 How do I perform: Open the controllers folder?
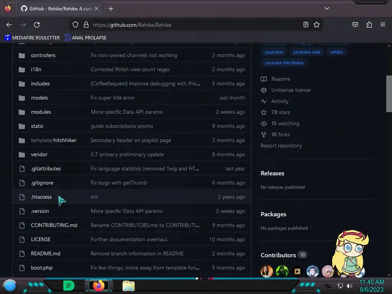pos(43,55)
